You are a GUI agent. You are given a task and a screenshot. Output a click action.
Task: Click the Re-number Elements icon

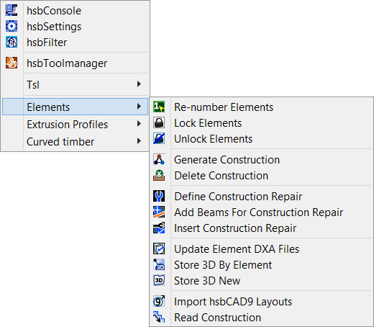pos(159,107)
